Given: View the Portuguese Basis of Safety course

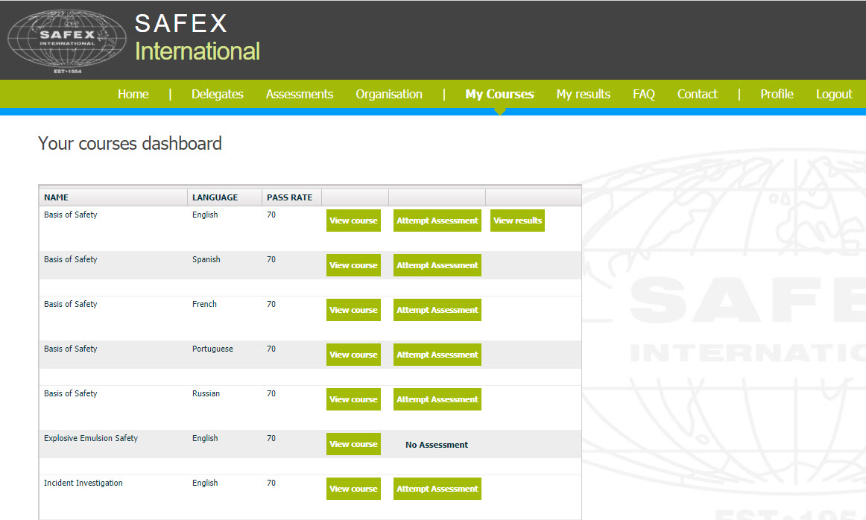Looking at the screenshot, I should (353, 355).
